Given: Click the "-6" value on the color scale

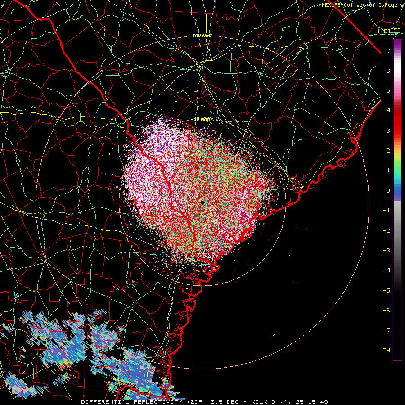Looking at the screenshot, I should (x=387, y=310).
